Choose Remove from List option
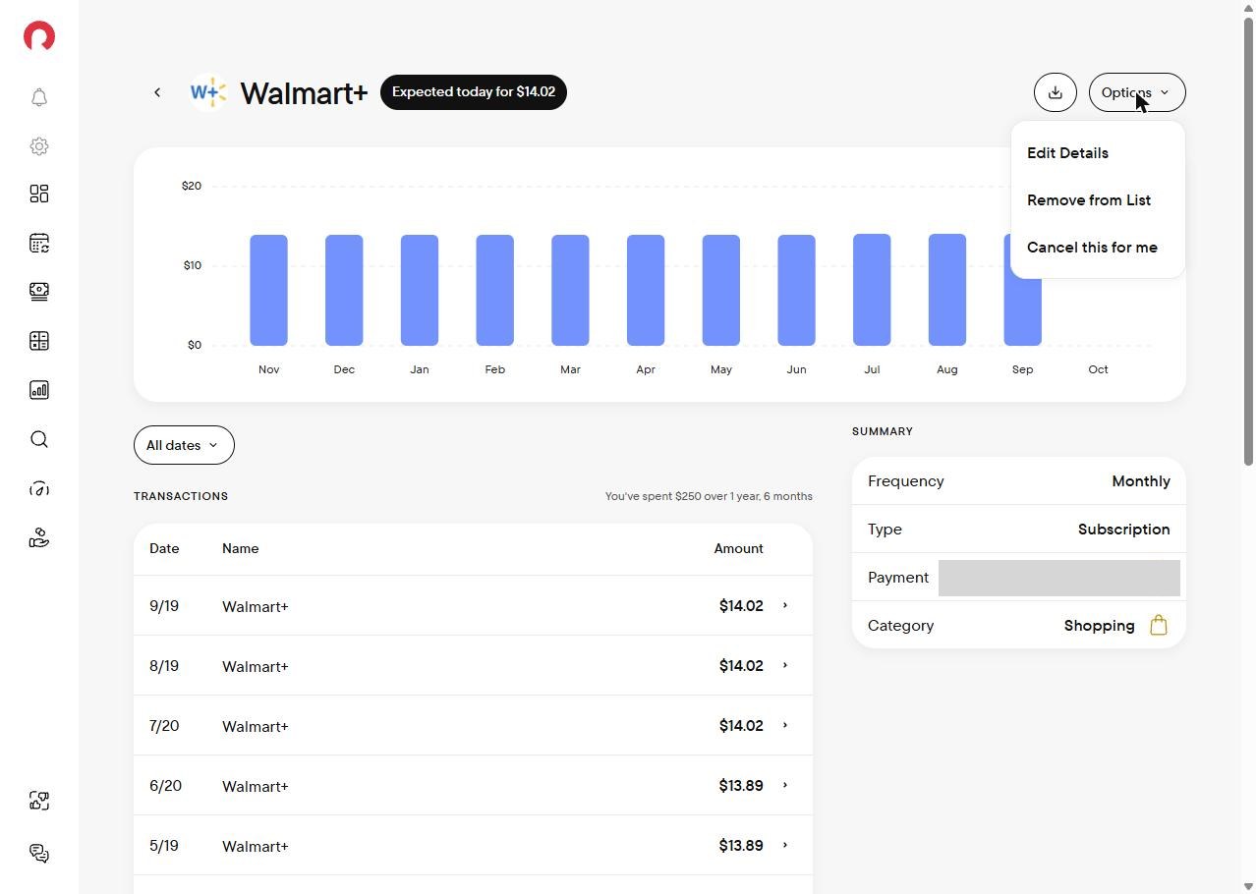Image resolution: width=1256 pixels, height=894 pixels. tap(1089, 200)
